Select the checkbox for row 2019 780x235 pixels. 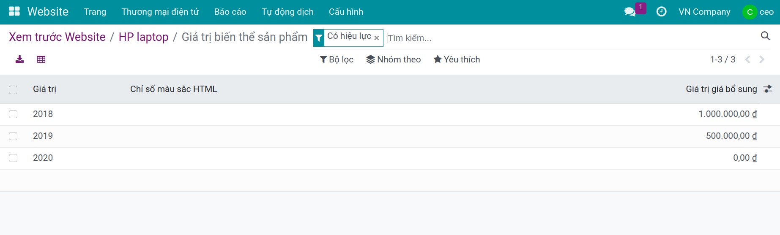[13, 136]
